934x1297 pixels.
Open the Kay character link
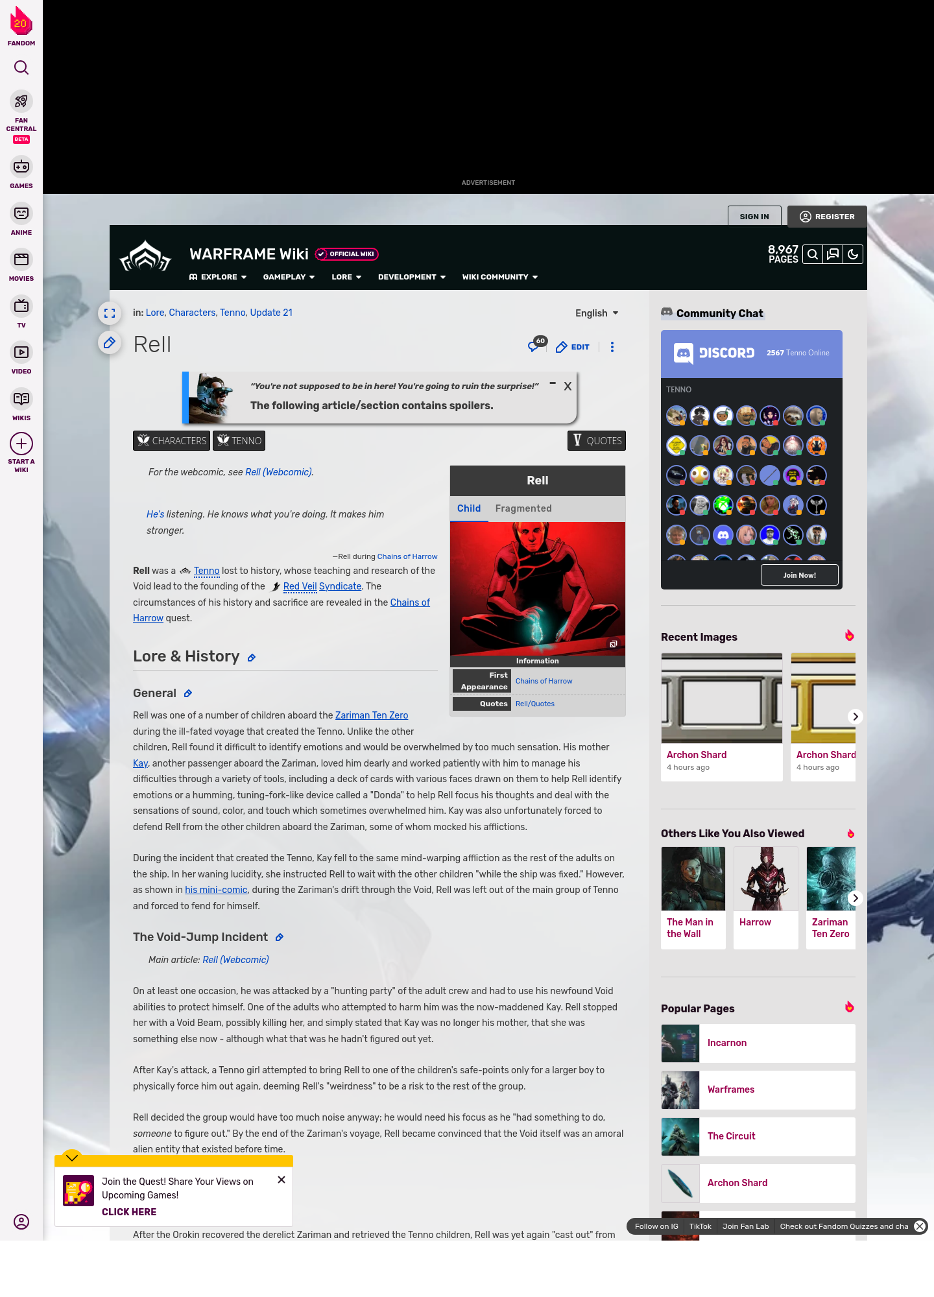pos(140,763)
